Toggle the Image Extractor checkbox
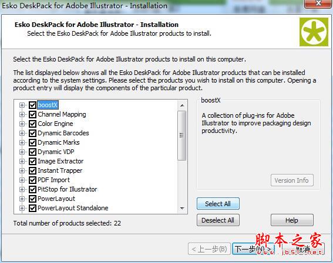 coord(32,161)
